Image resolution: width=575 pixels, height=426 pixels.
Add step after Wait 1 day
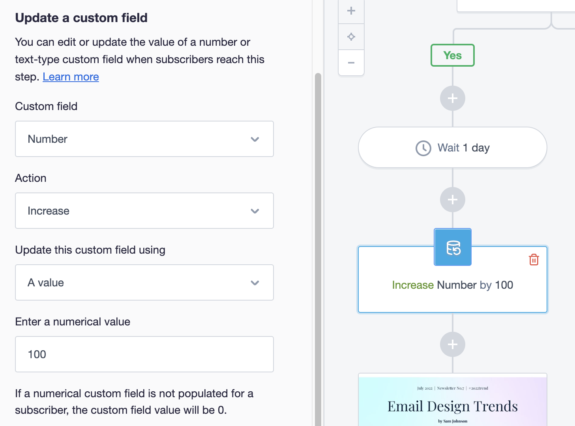coord(453,200)
